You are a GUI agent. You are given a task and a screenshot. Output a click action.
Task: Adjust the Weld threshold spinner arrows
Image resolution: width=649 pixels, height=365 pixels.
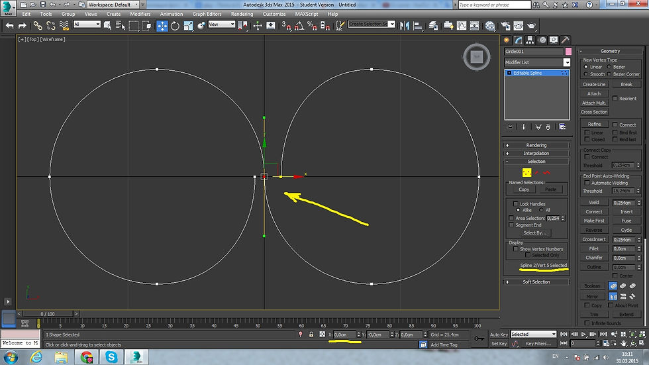pyautogui.click(x=638, y=202)
